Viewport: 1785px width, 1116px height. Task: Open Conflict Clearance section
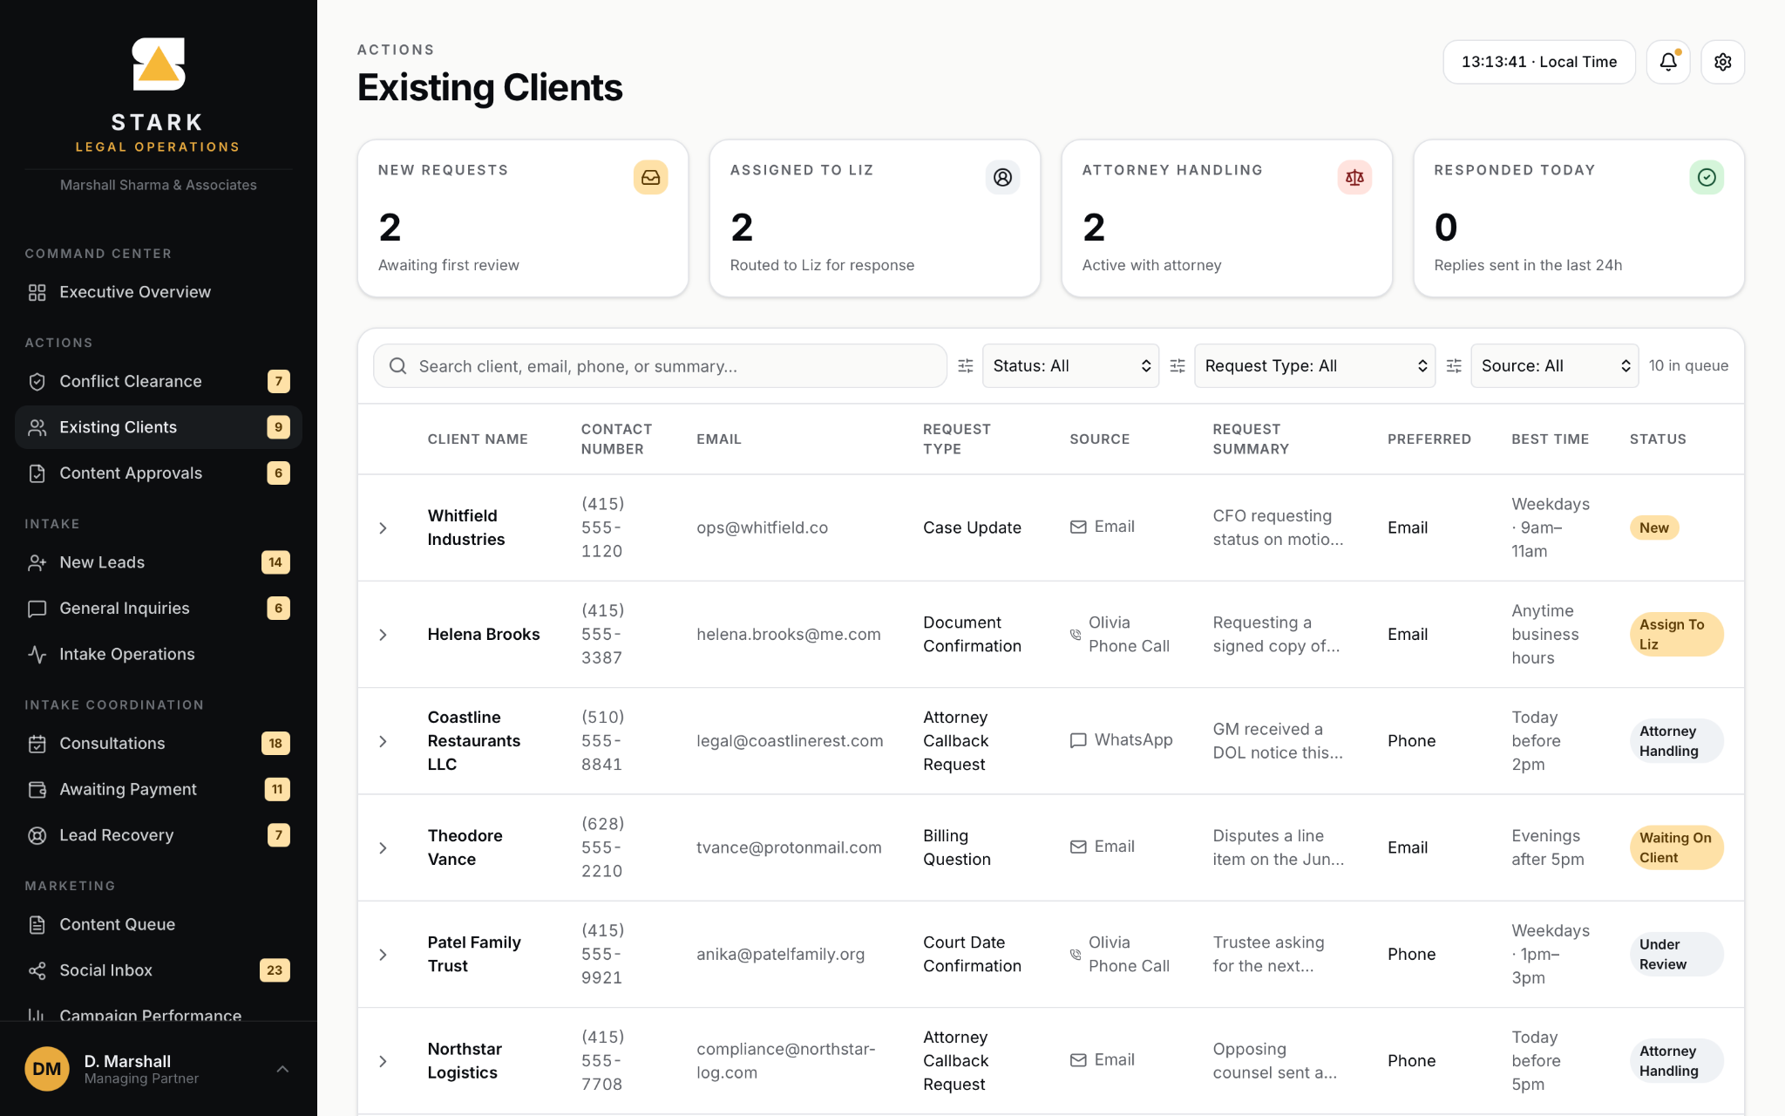click(159, 381)
